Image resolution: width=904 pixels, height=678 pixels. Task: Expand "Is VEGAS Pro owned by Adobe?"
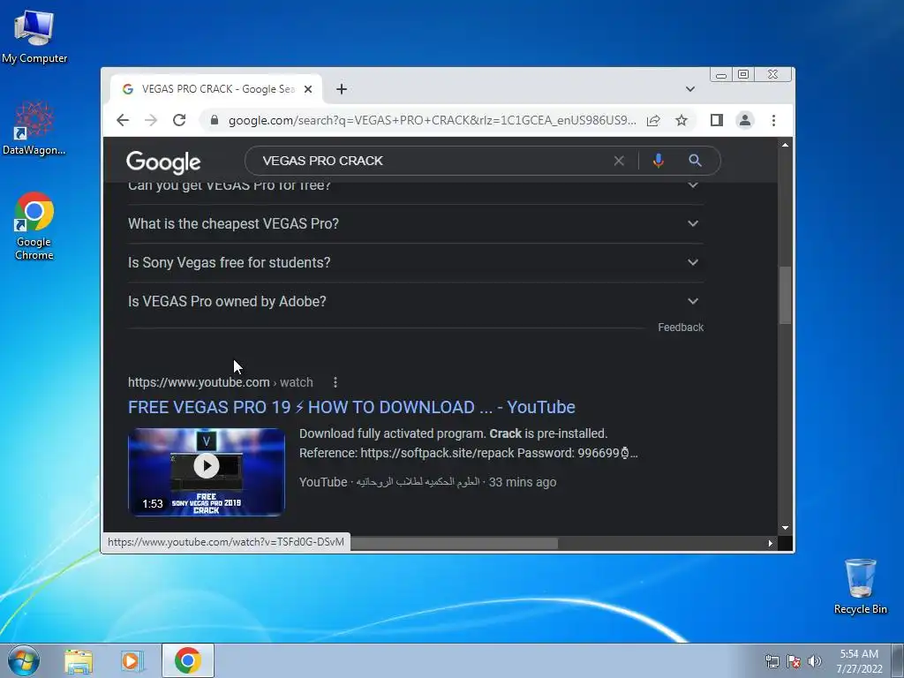(415, 301)
